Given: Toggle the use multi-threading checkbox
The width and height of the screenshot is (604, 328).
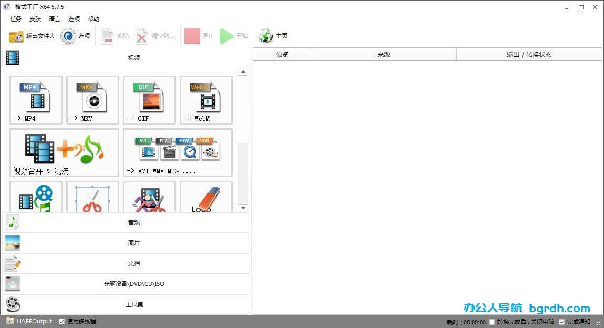Looking at the screenshot, I should [x=62, y=321].
